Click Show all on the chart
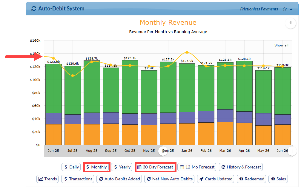Image resolution: width=301 pixels, height=189 pixels. pyautogui.click(x=281, y=45)
